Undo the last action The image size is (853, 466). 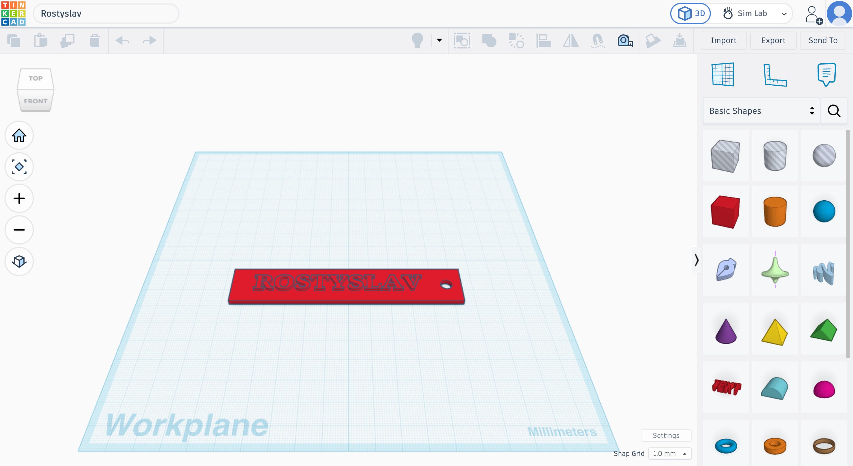click(122, 41)
